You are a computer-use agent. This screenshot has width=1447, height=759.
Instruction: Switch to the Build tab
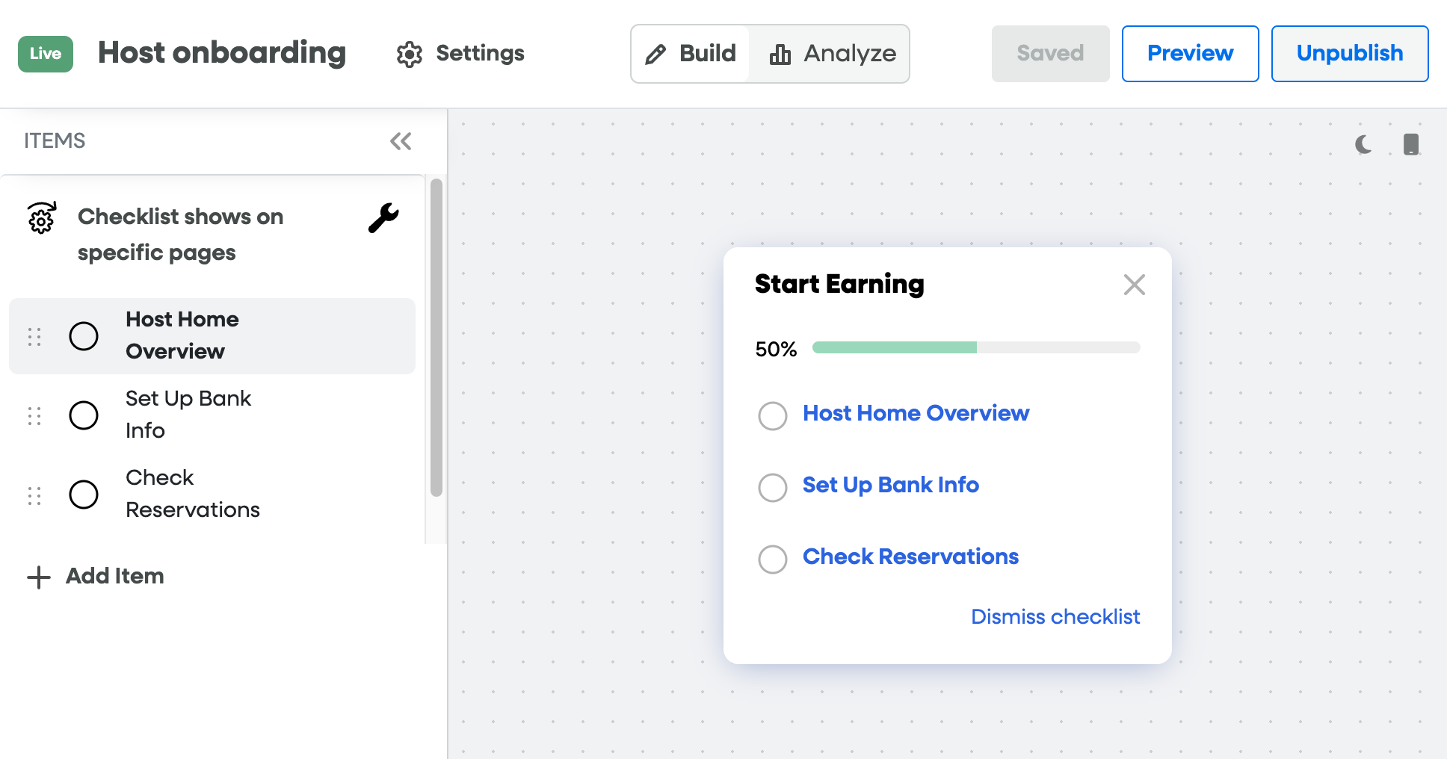coord(691,54)
